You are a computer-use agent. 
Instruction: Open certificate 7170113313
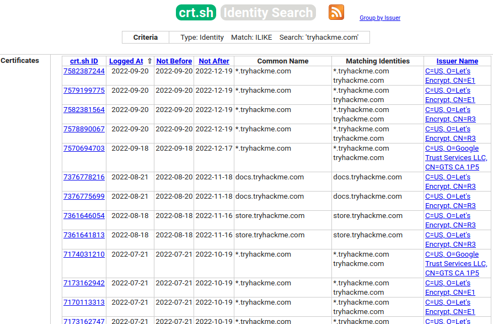[84, 302]
